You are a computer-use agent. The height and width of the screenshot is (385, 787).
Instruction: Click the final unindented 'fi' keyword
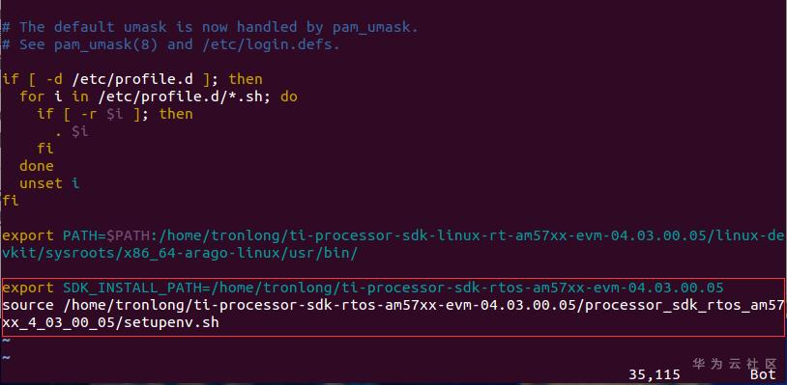11,201
